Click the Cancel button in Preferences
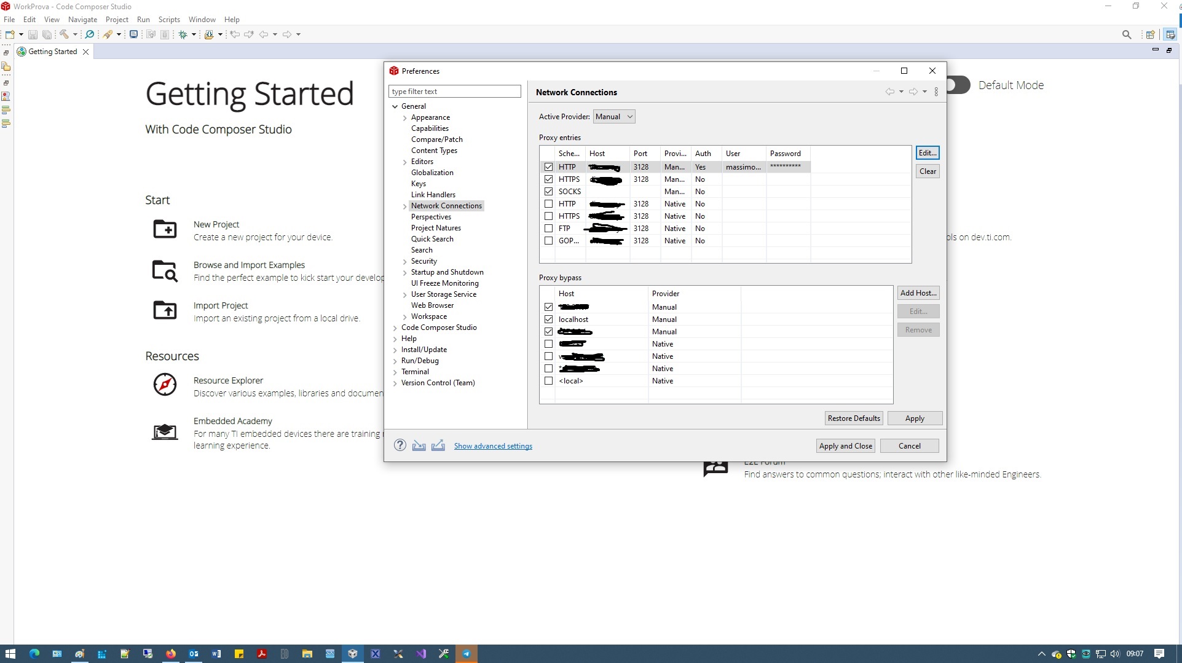Viewport: 1182px width, 663px height. click(x=910, y=446)
